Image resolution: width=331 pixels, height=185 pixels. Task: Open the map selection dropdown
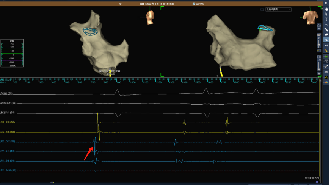point(278,9)
